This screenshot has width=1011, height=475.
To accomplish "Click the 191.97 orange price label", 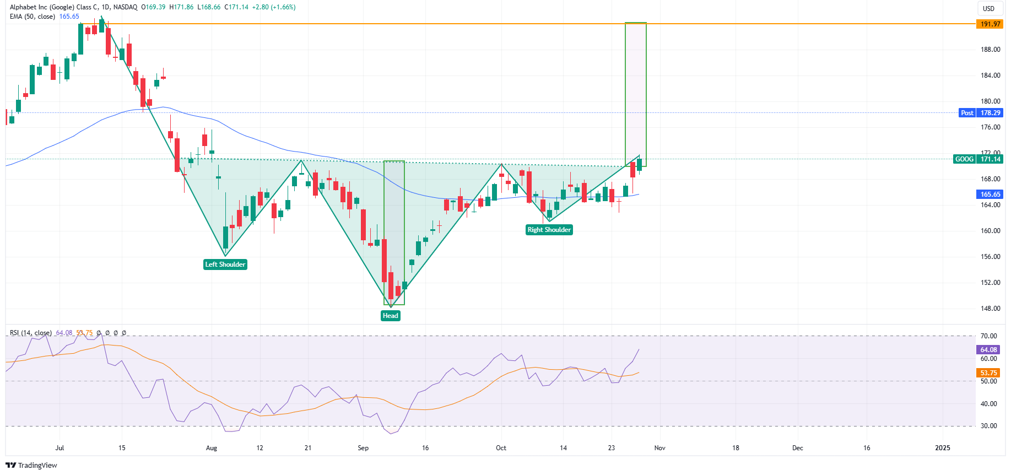I will (990, 24).
